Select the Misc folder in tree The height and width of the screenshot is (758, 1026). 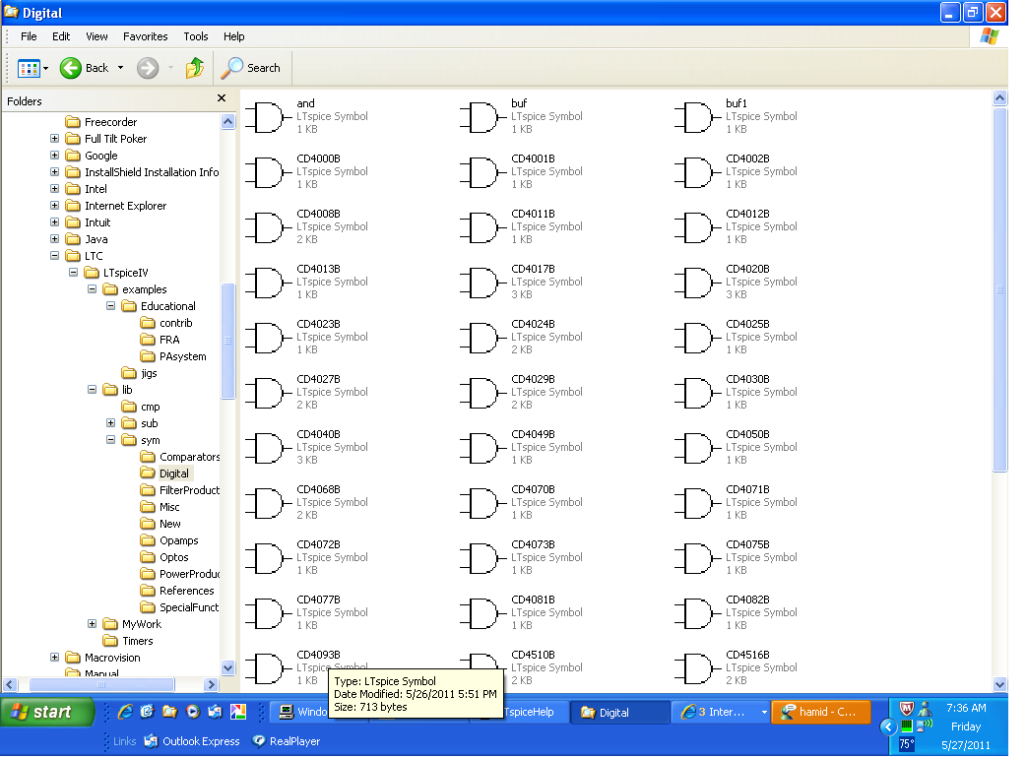click(160, 507)
